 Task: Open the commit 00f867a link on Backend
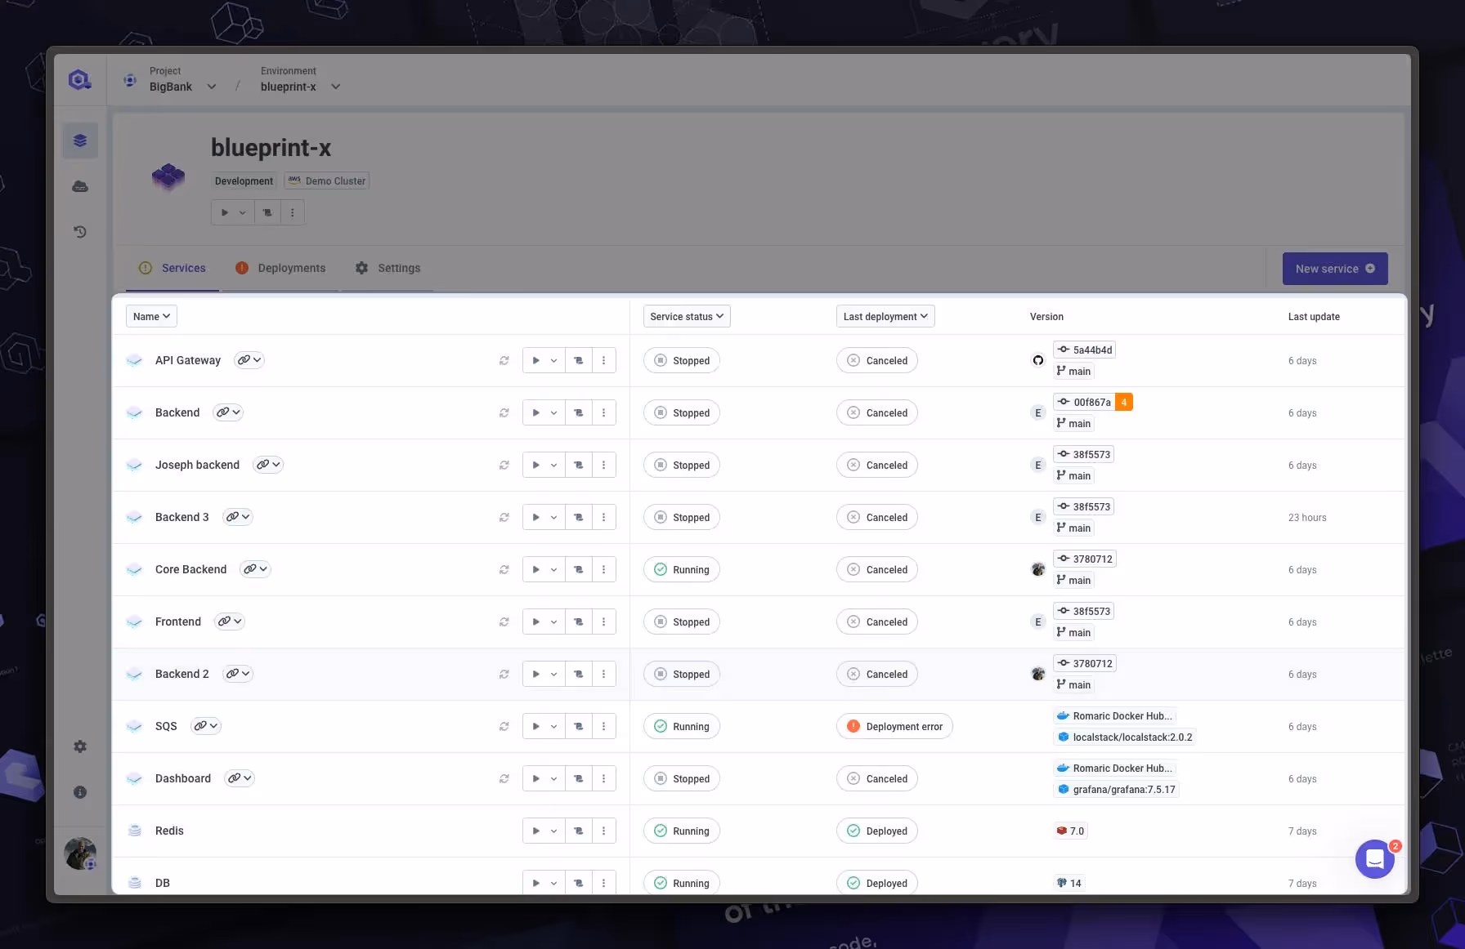[x=1086, y=402]
